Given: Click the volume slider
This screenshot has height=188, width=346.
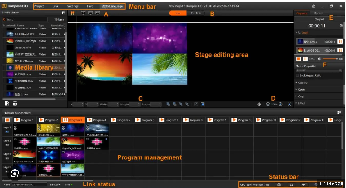Looking at the screenshot, I should 330,59.
